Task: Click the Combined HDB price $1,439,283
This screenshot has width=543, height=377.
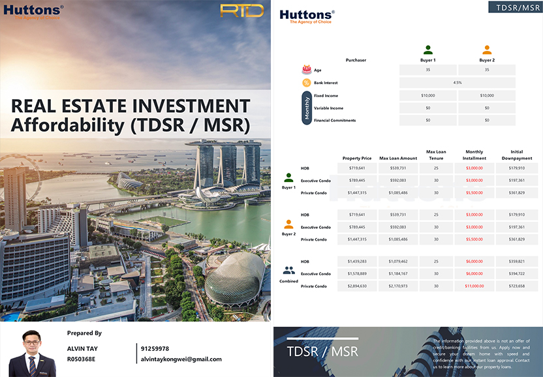Action: [357, 262]
